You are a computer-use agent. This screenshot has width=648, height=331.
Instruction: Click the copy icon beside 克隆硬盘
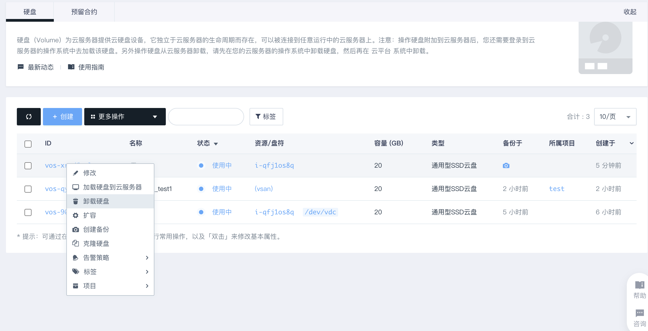[76, 243]
